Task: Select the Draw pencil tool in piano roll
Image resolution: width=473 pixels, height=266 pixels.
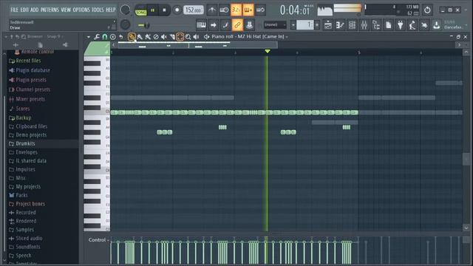Action: pos(132,37)
